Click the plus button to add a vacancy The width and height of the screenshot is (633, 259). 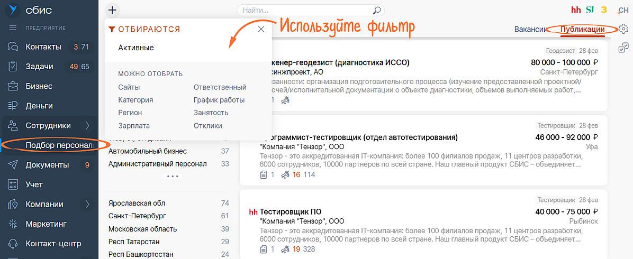(113, 10)
